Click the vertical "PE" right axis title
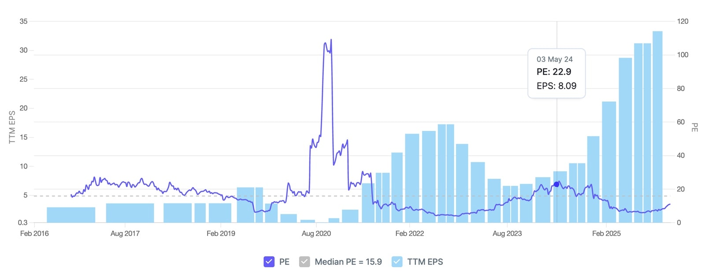This screenshot has width=705, height=272. (694, 127)
